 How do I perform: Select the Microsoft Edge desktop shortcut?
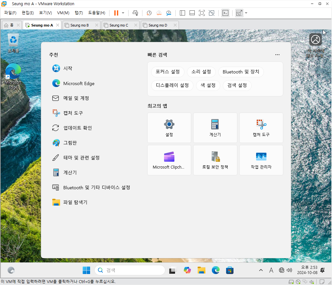click(13, 76)
